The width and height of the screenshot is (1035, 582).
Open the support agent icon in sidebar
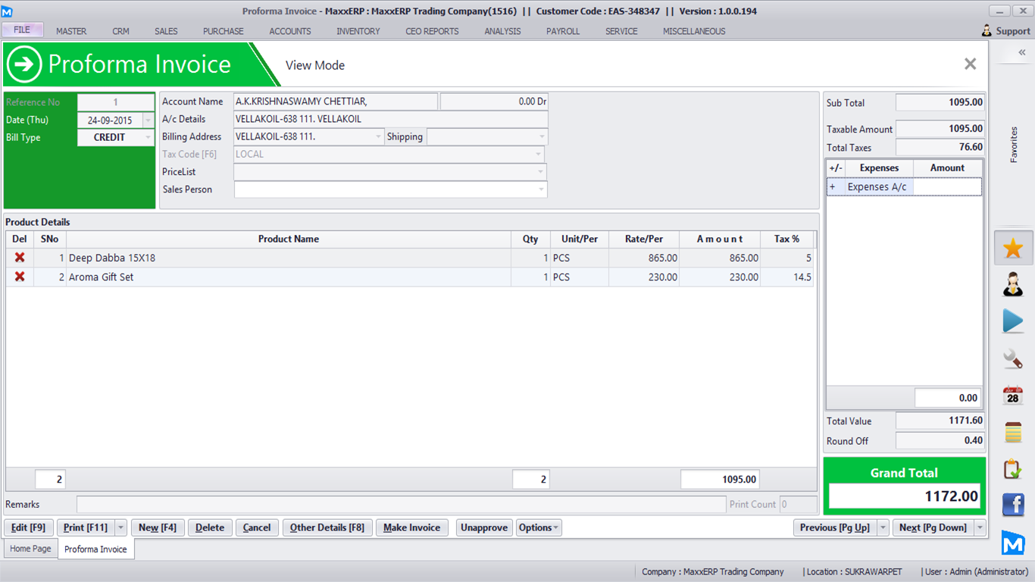pos(1013,285)
